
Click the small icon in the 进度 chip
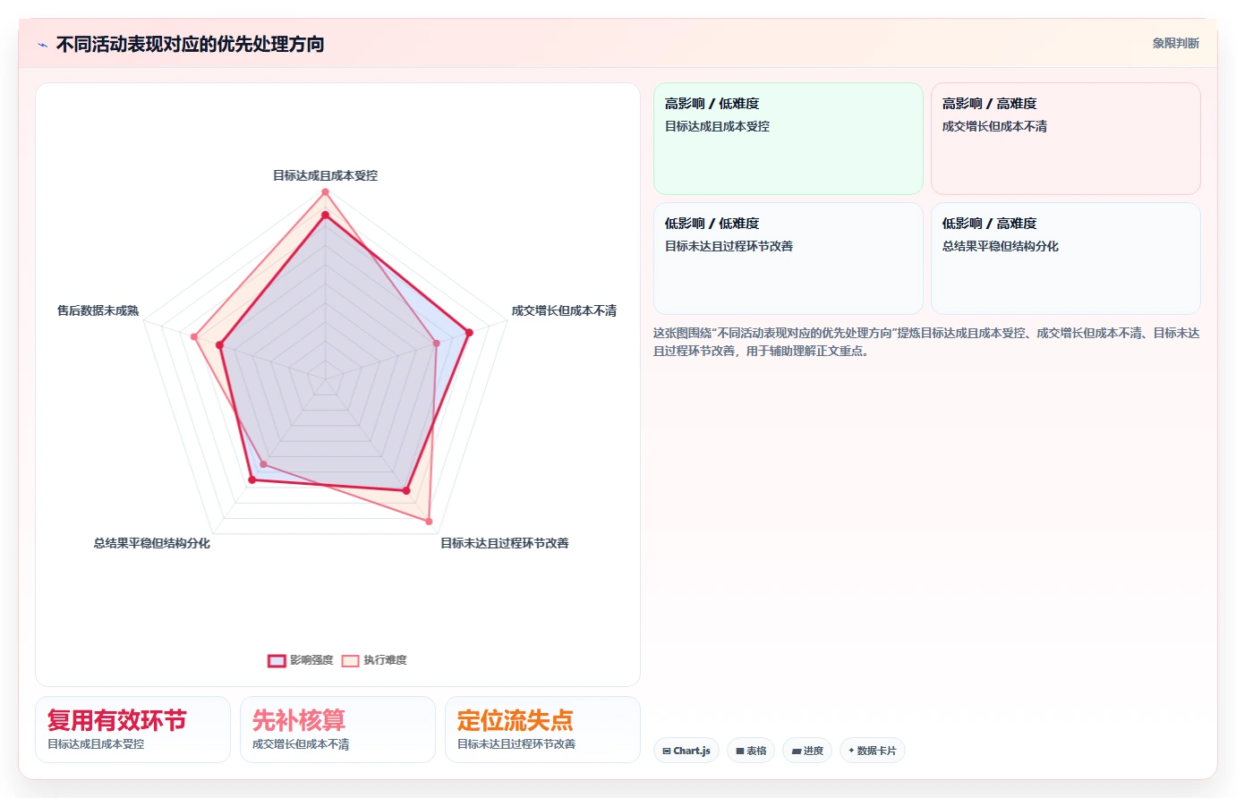point(797,751)
